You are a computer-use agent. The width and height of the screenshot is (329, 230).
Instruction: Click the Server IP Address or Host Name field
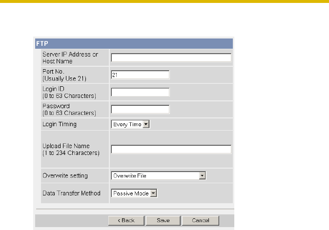[x=171, y=57]
